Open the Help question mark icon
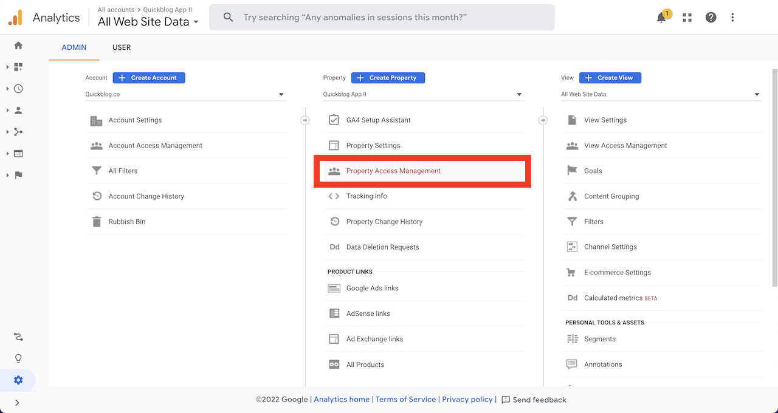 pyautogui.click(x=711, y=18)
